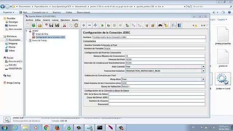Click the Paste clipboard icon
233x131 pixels.
pyautogui.click(x=76, y=25)
